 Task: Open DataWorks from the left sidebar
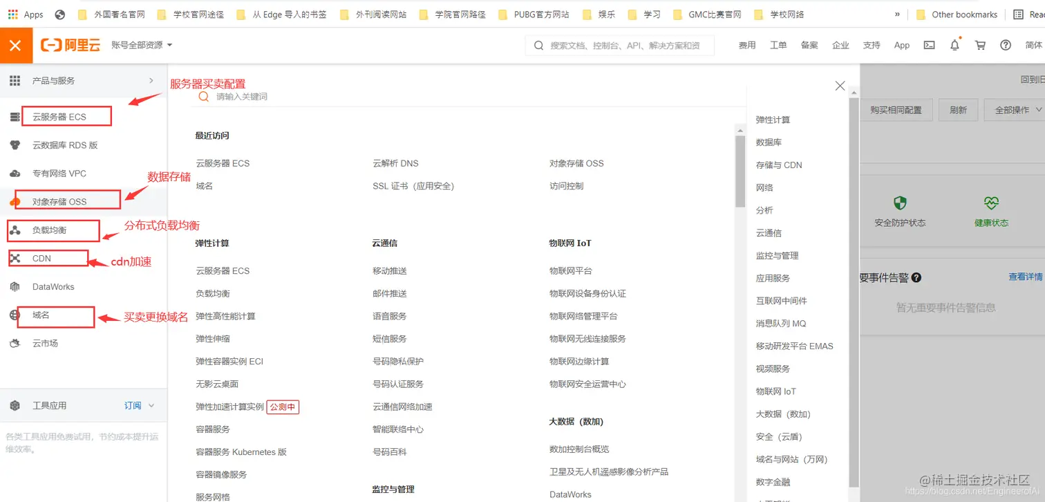[15, 286]
